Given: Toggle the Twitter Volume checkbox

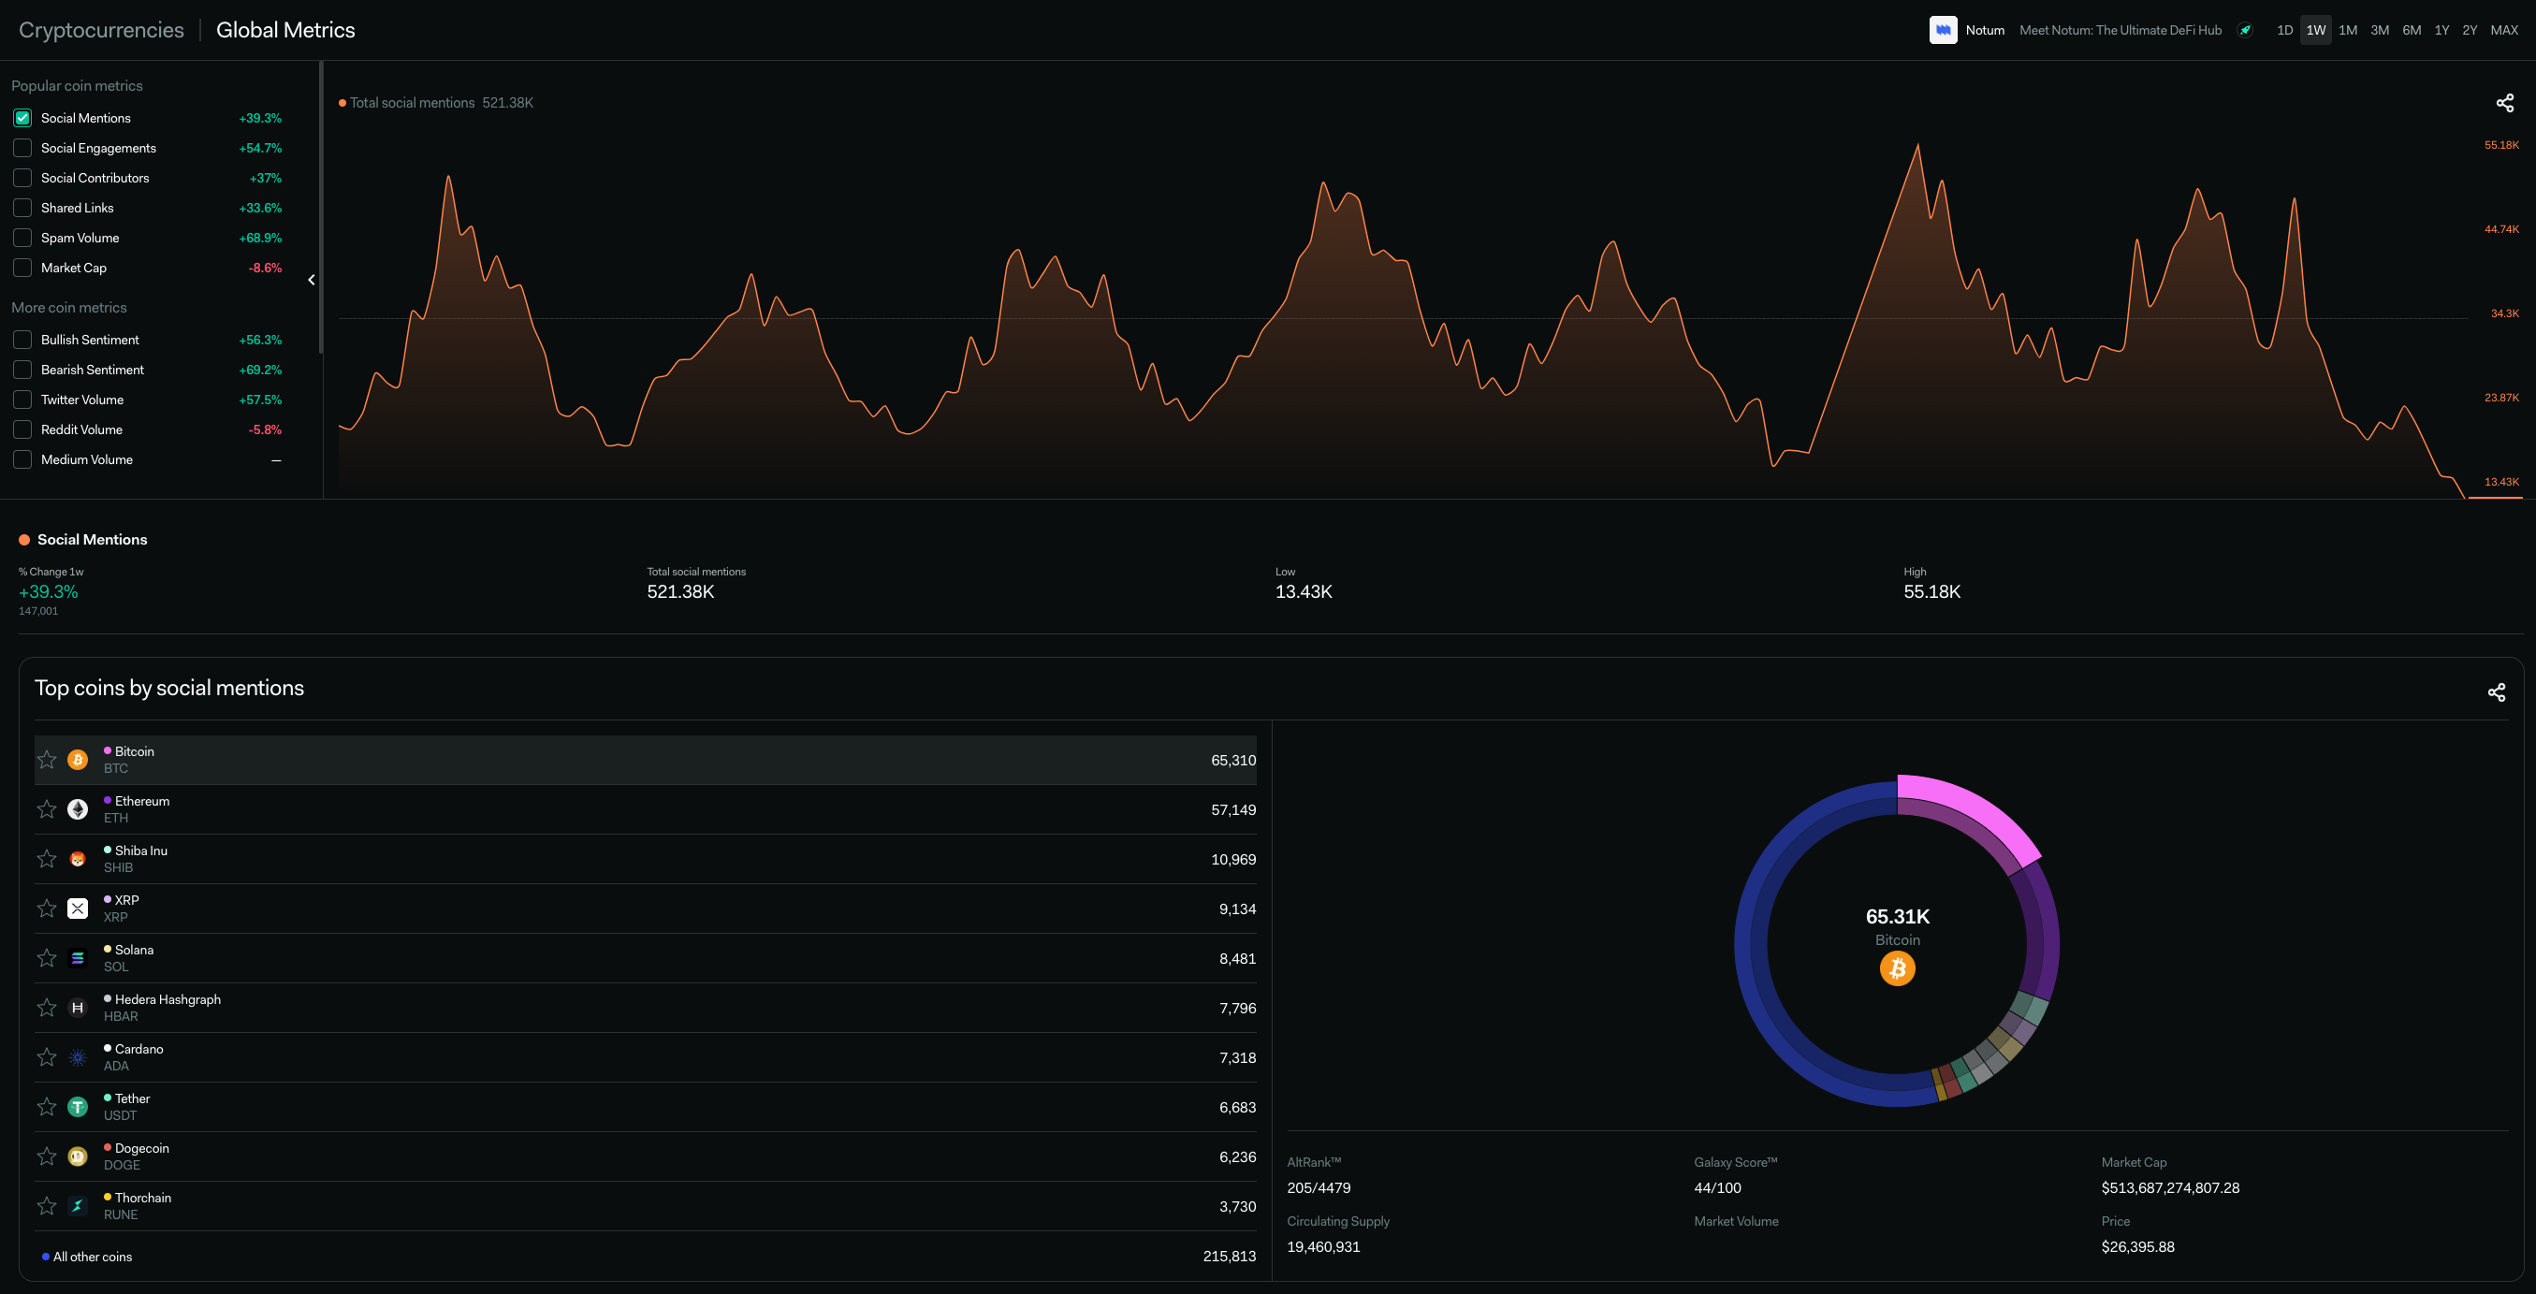Looking at the screenshot, I should (x=22, y=400).
